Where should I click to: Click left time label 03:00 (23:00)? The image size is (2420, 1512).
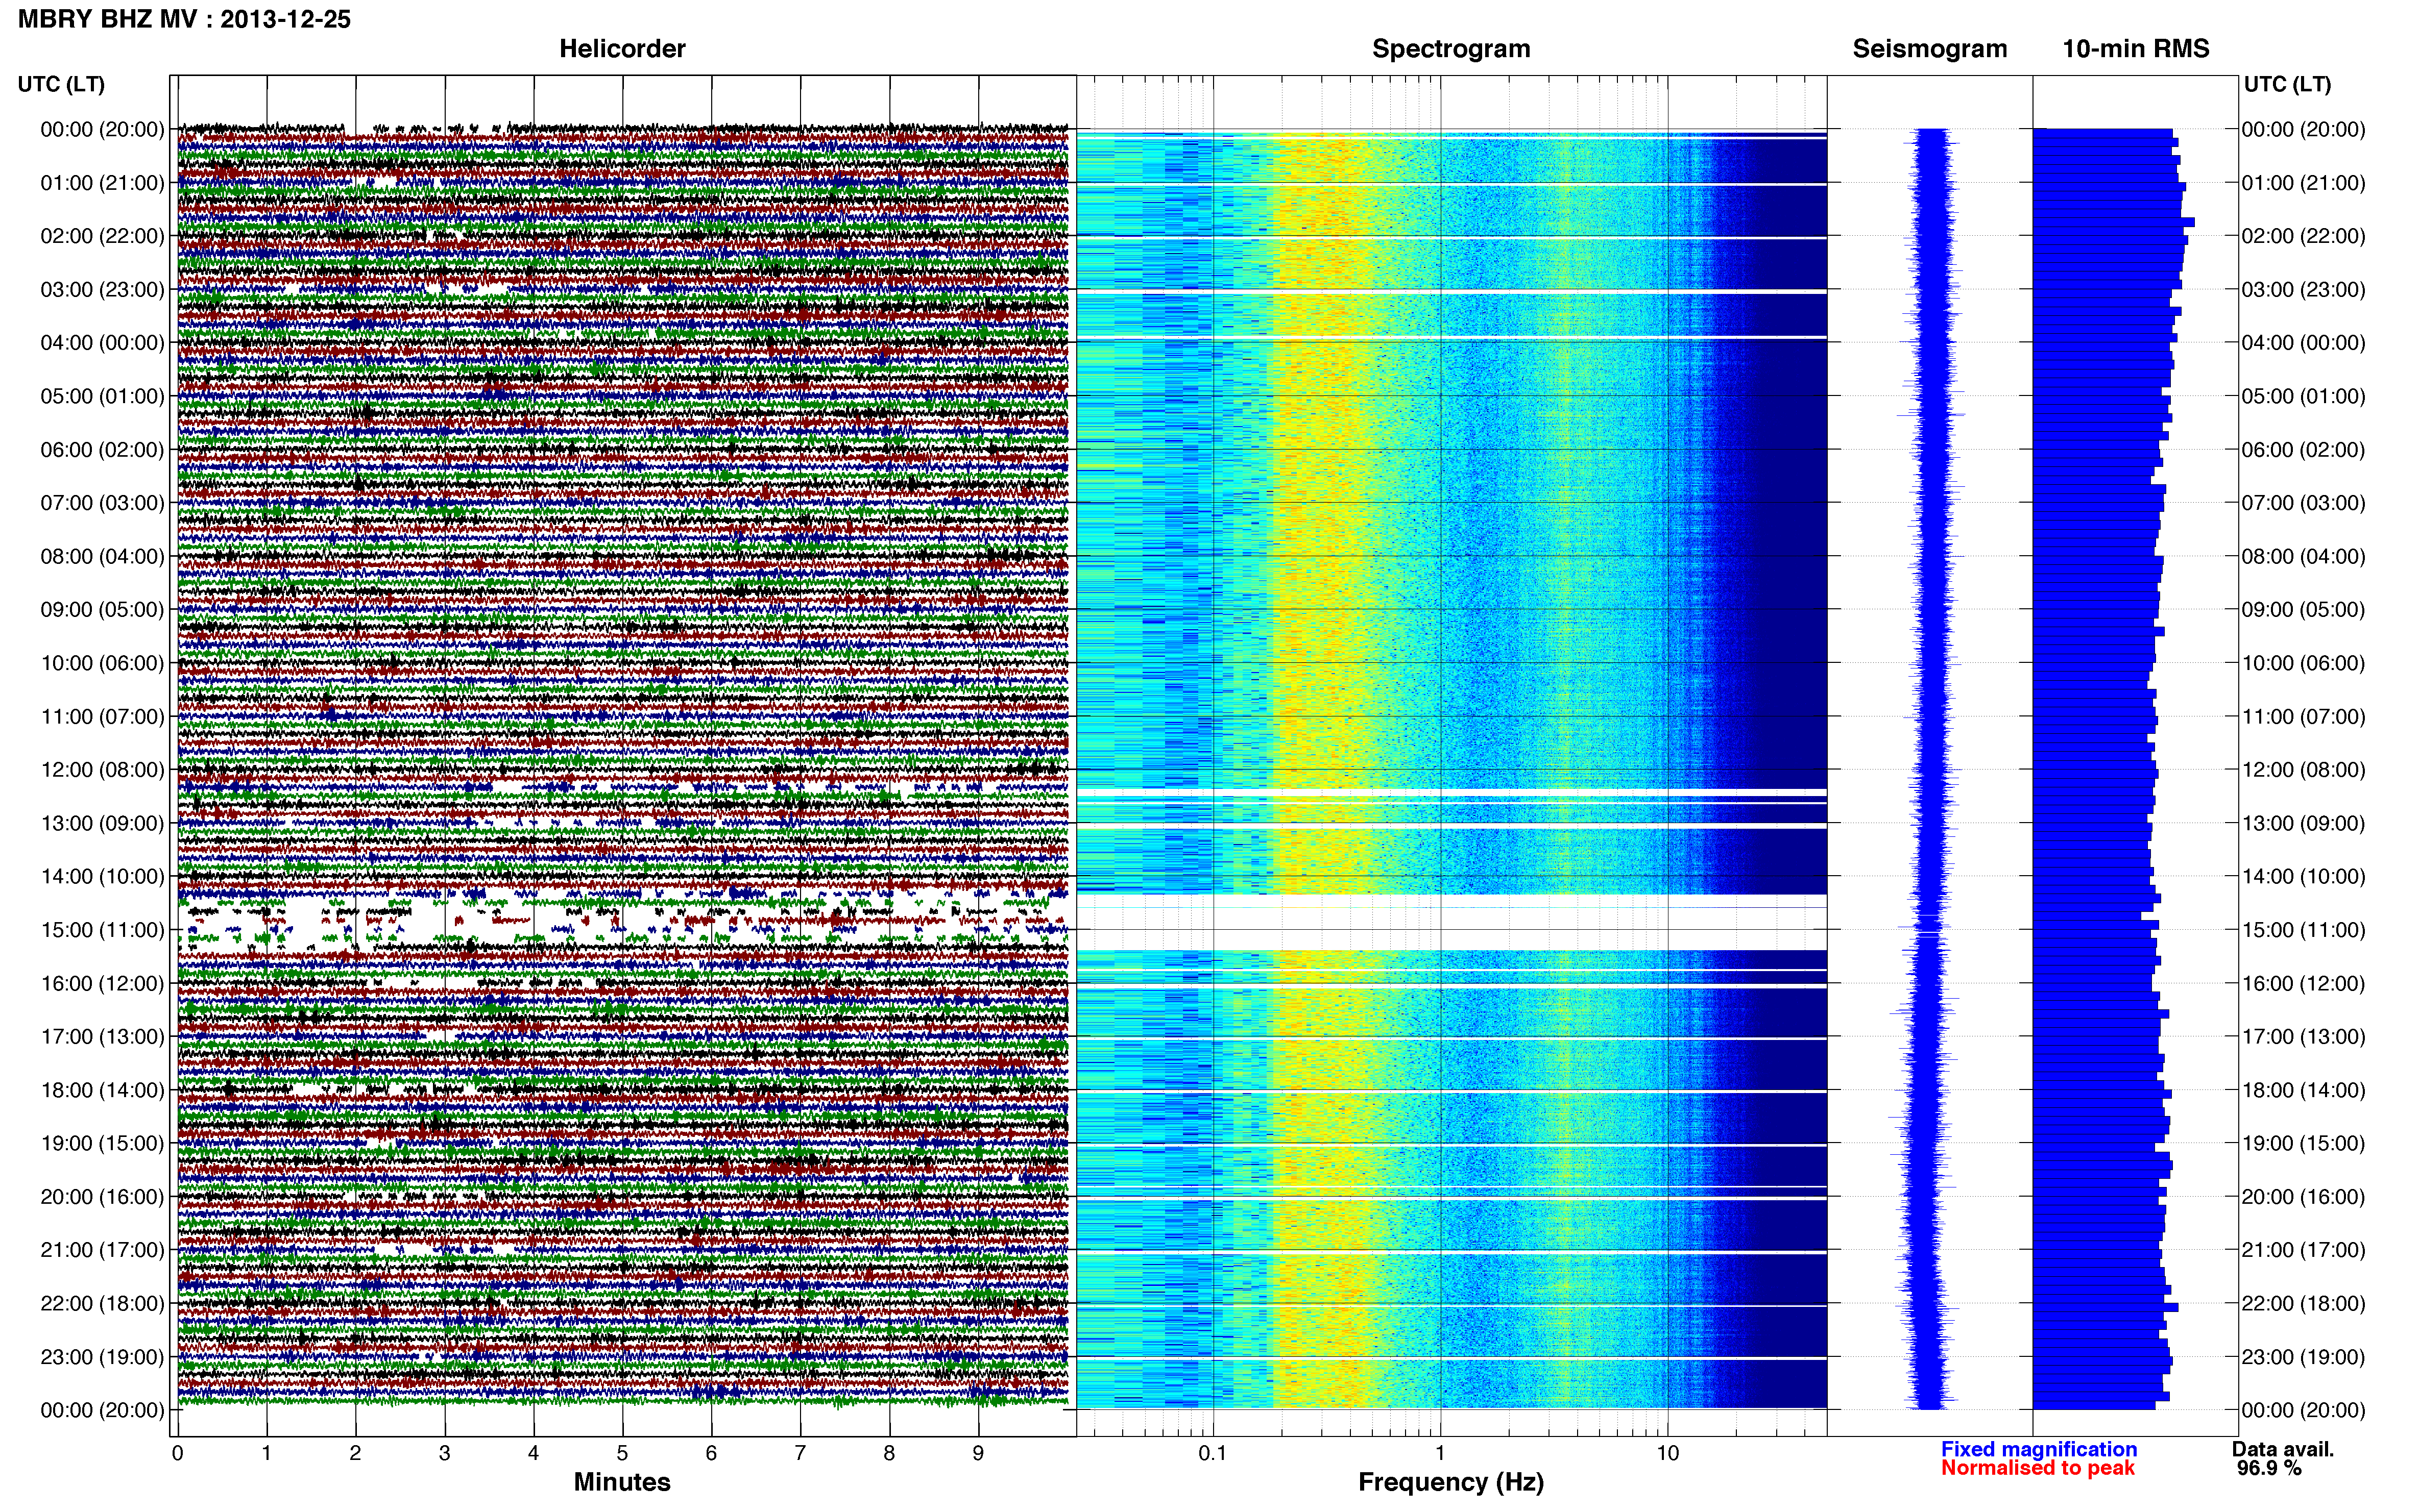click(x=102, y=290)
